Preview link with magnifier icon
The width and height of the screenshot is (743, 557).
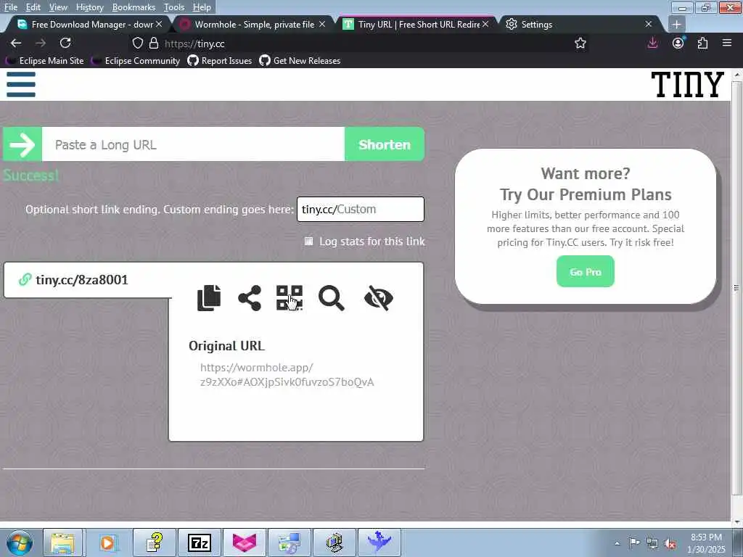pos(331,298)
